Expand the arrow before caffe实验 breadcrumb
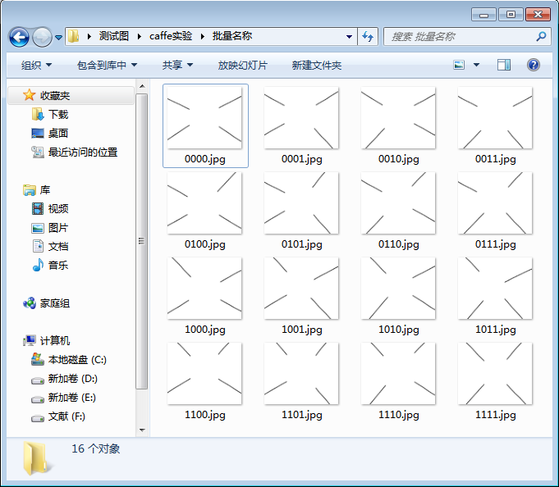 coord(140,36)
